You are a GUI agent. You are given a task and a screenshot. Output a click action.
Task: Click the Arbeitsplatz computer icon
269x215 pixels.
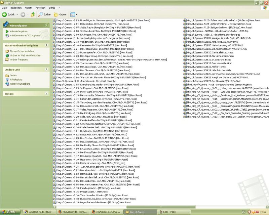(x=7, y=80)
